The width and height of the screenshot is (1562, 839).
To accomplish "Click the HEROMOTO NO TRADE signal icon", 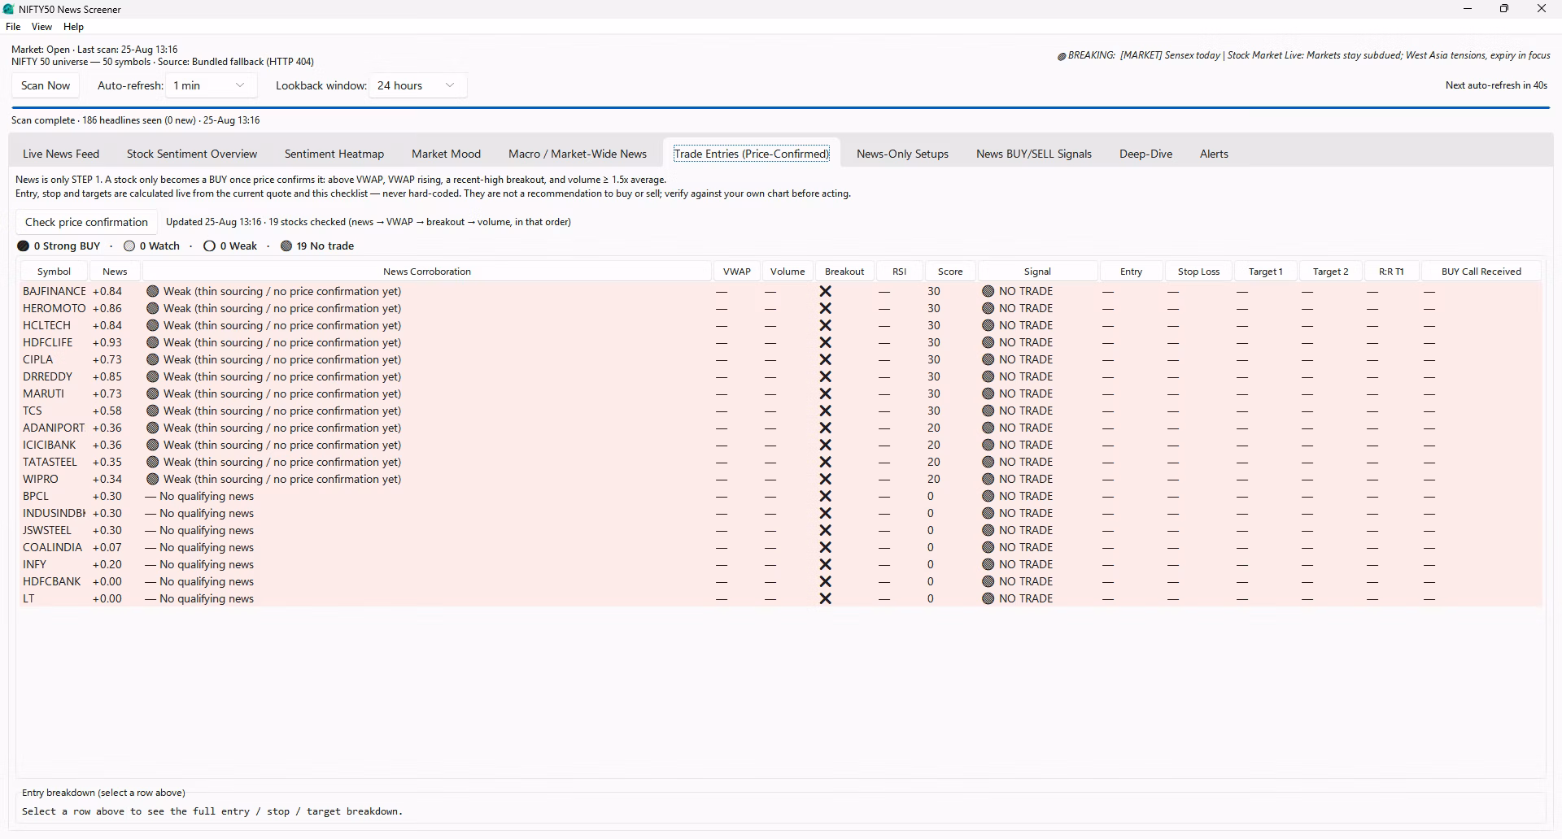I will [988, 308].
